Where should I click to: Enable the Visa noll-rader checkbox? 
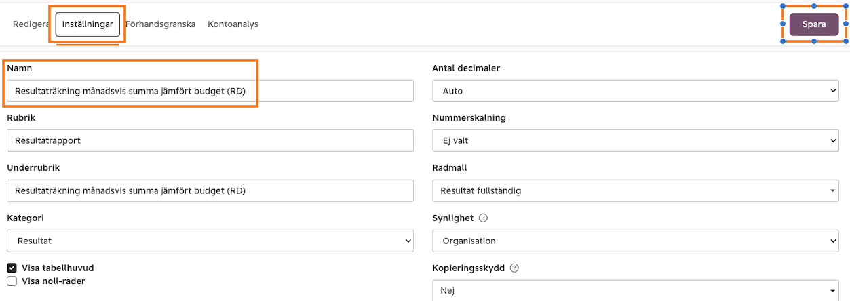[x=12, y=281]
